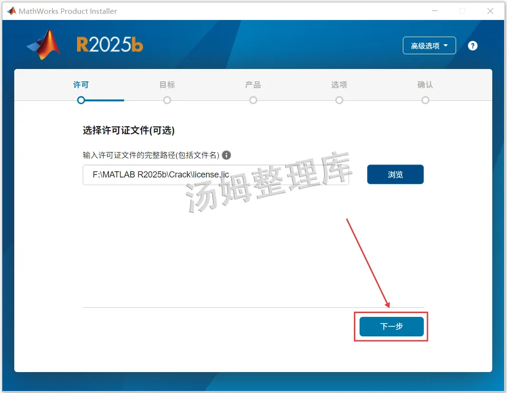Image resolution: width=507 pixels, height=393 pixels.
Task: Click the 目标 step progress circle
Action: (167, 100)
